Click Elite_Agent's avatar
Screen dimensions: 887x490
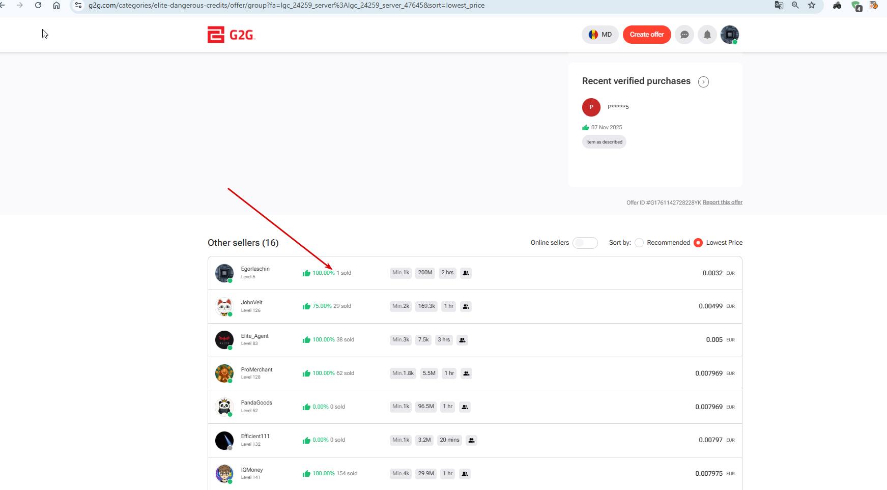[x=224, y=340]
